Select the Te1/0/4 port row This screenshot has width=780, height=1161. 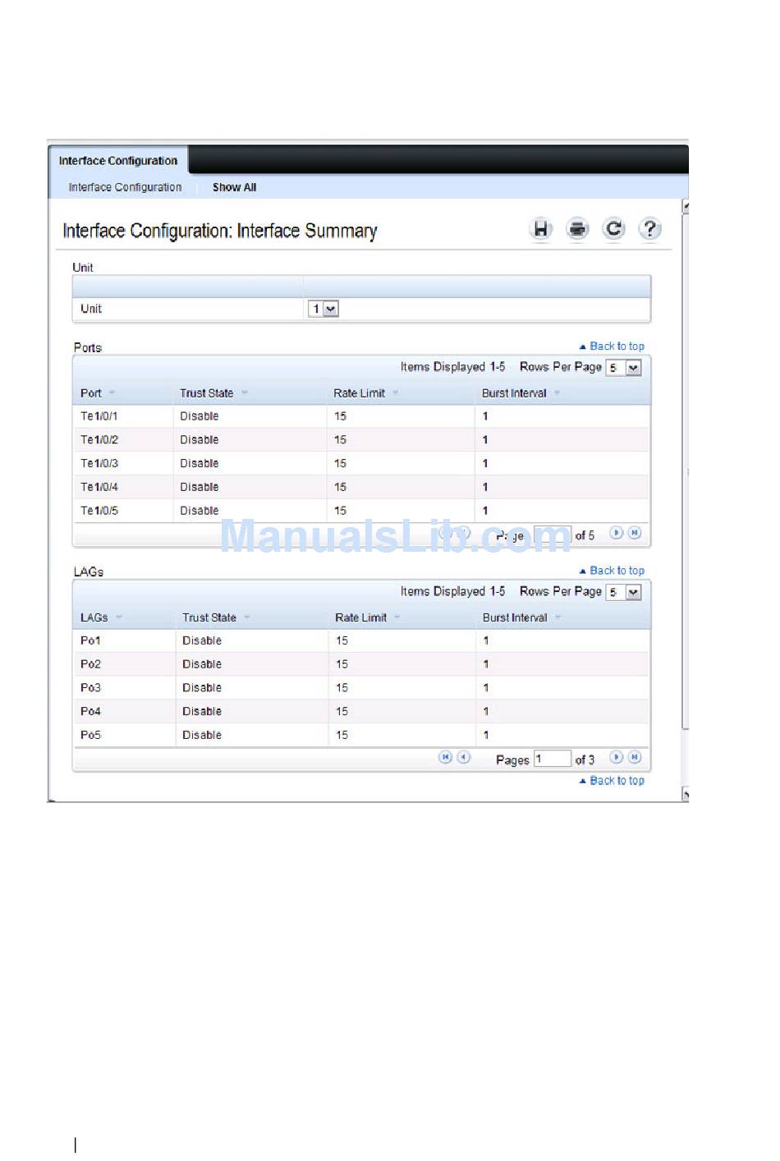point(361,487)
